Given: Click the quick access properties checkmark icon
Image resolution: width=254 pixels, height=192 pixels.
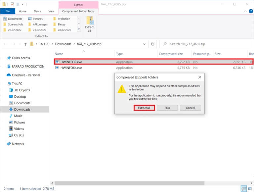Looking at the screenshot, I should click(x=12, y=4).
